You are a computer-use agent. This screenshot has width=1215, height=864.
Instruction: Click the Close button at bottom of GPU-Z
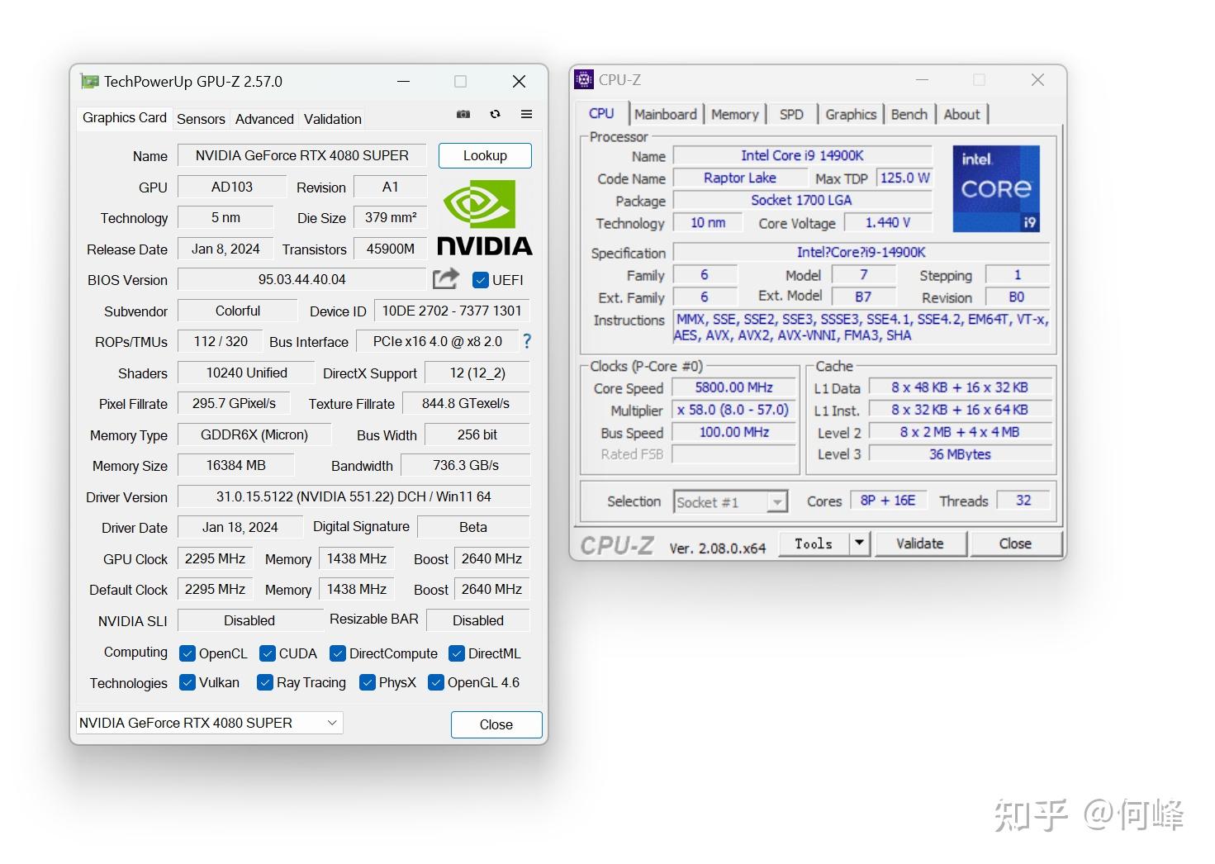point(496,724)
